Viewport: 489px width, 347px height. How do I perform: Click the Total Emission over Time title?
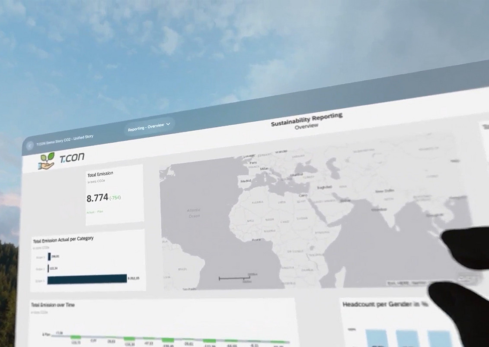53,305
